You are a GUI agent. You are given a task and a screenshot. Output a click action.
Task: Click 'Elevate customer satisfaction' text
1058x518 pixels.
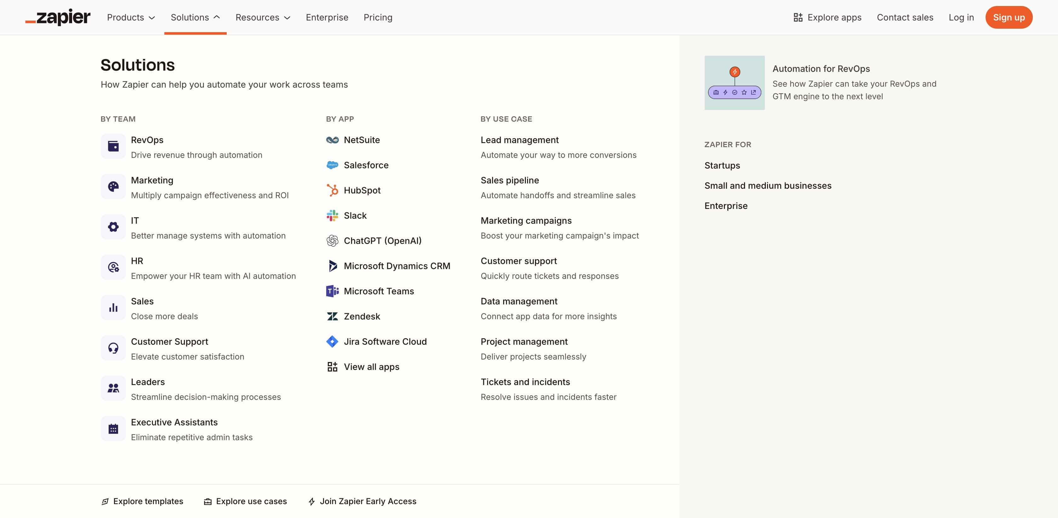pyautogui.click(x=187, y=356)
